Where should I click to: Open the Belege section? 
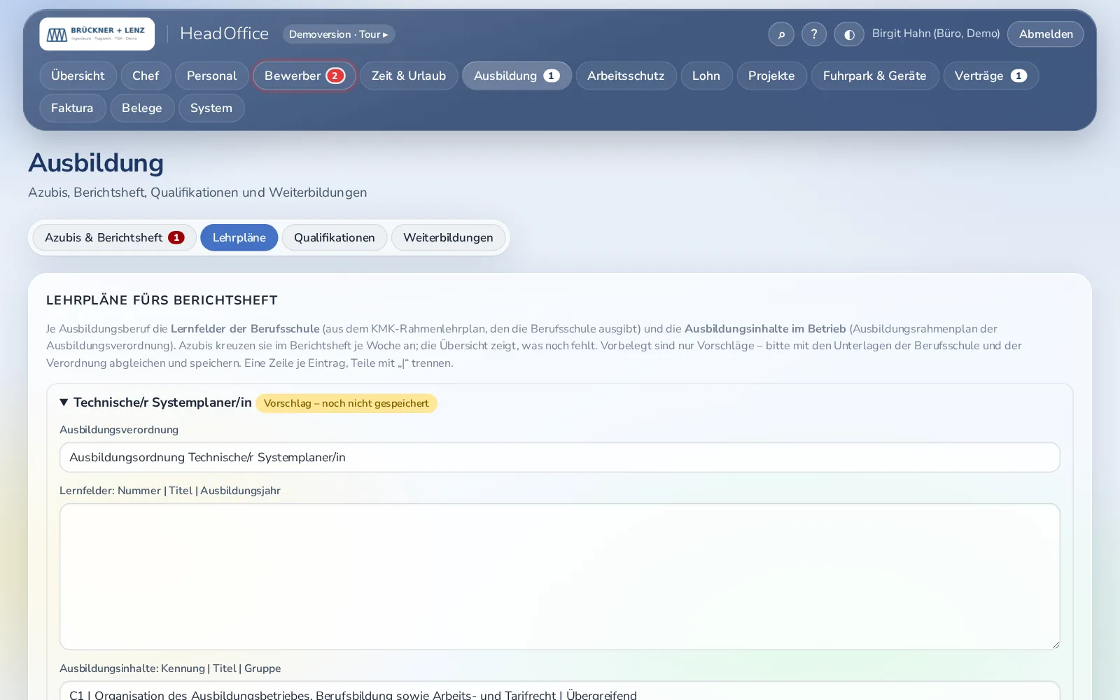click(142, 108)
